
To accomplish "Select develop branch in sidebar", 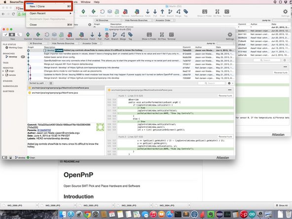I will (x=13, y=57).
